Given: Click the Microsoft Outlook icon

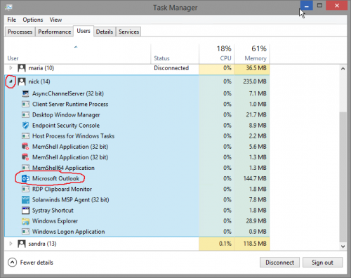Looking at the screenshot, I should pos(25,178).
